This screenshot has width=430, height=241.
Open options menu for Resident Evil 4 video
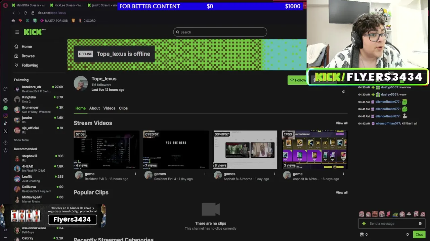click(205, 174)
